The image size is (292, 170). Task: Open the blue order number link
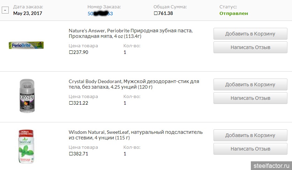click(x=100, y=14)
